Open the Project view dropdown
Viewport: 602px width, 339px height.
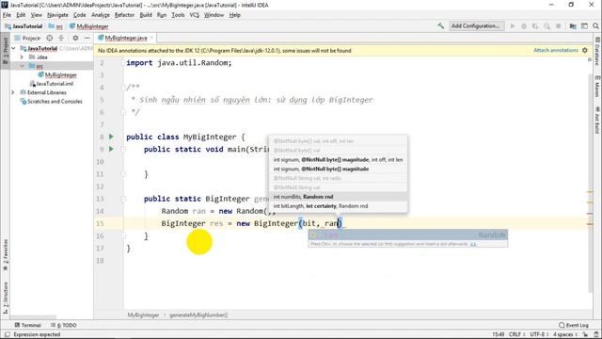tap(27, 38)
